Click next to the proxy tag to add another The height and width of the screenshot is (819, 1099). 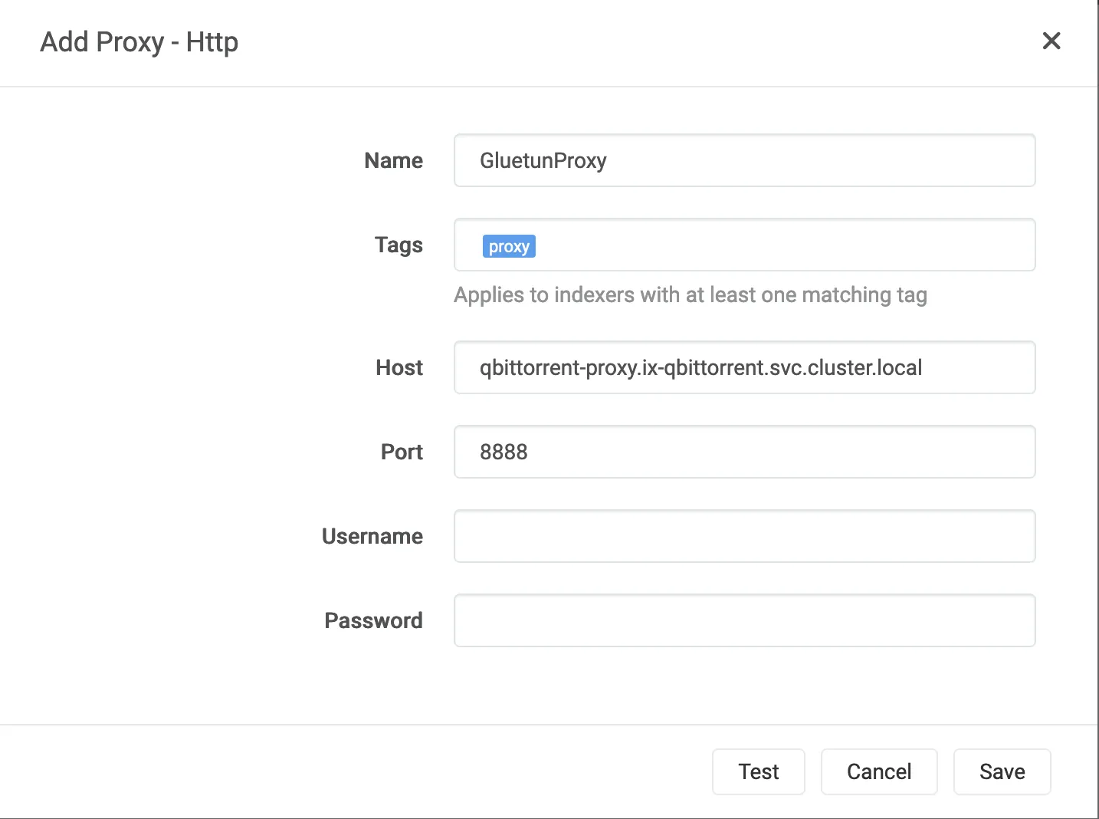[x=690, y=245]
